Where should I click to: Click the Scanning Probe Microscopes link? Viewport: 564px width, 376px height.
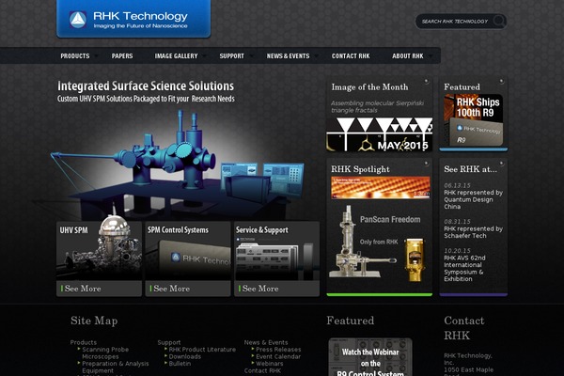[x=105, y=353]
